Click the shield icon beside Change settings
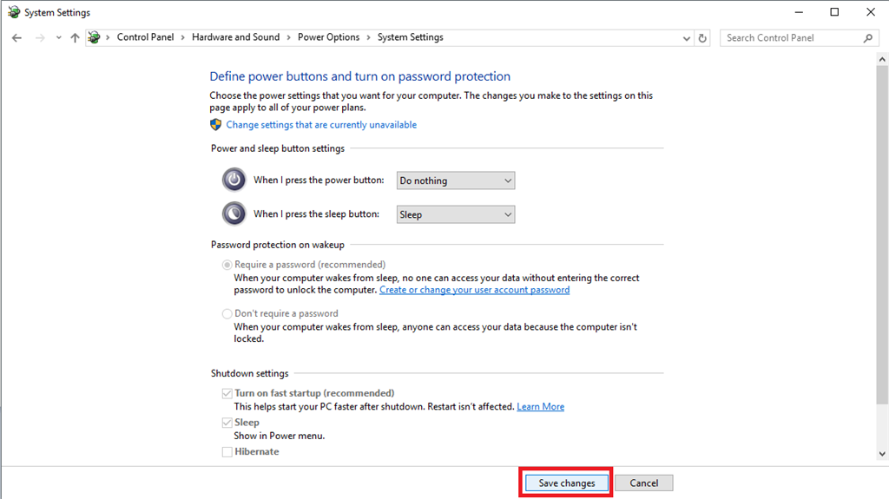Viewport: 889px width, 499px height. 215,125
